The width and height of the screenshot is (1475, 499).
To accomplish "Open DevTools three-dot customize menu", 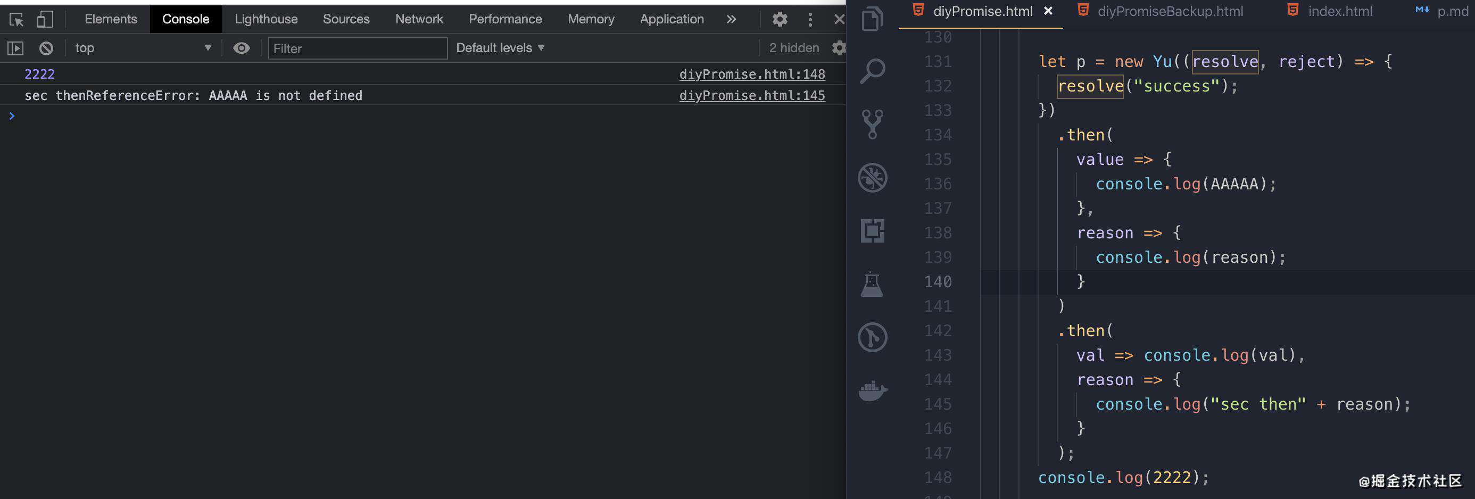I will [x=810, y=20].
